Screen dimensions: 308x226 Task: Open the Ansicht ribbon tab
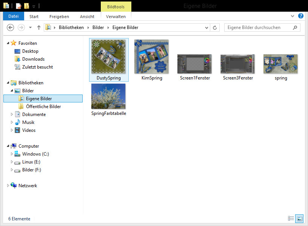pos(87,17)
